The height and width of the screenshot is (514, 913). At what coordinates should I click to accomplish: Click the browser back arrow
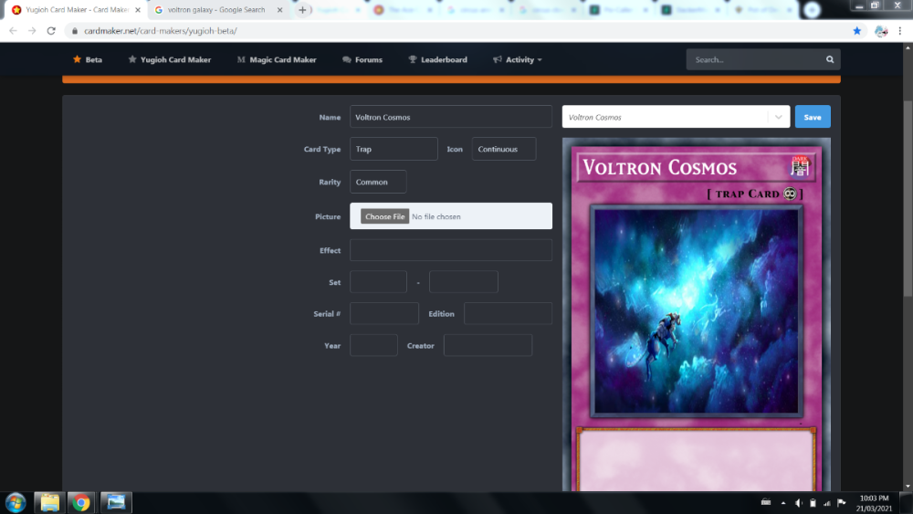[13, 30]
